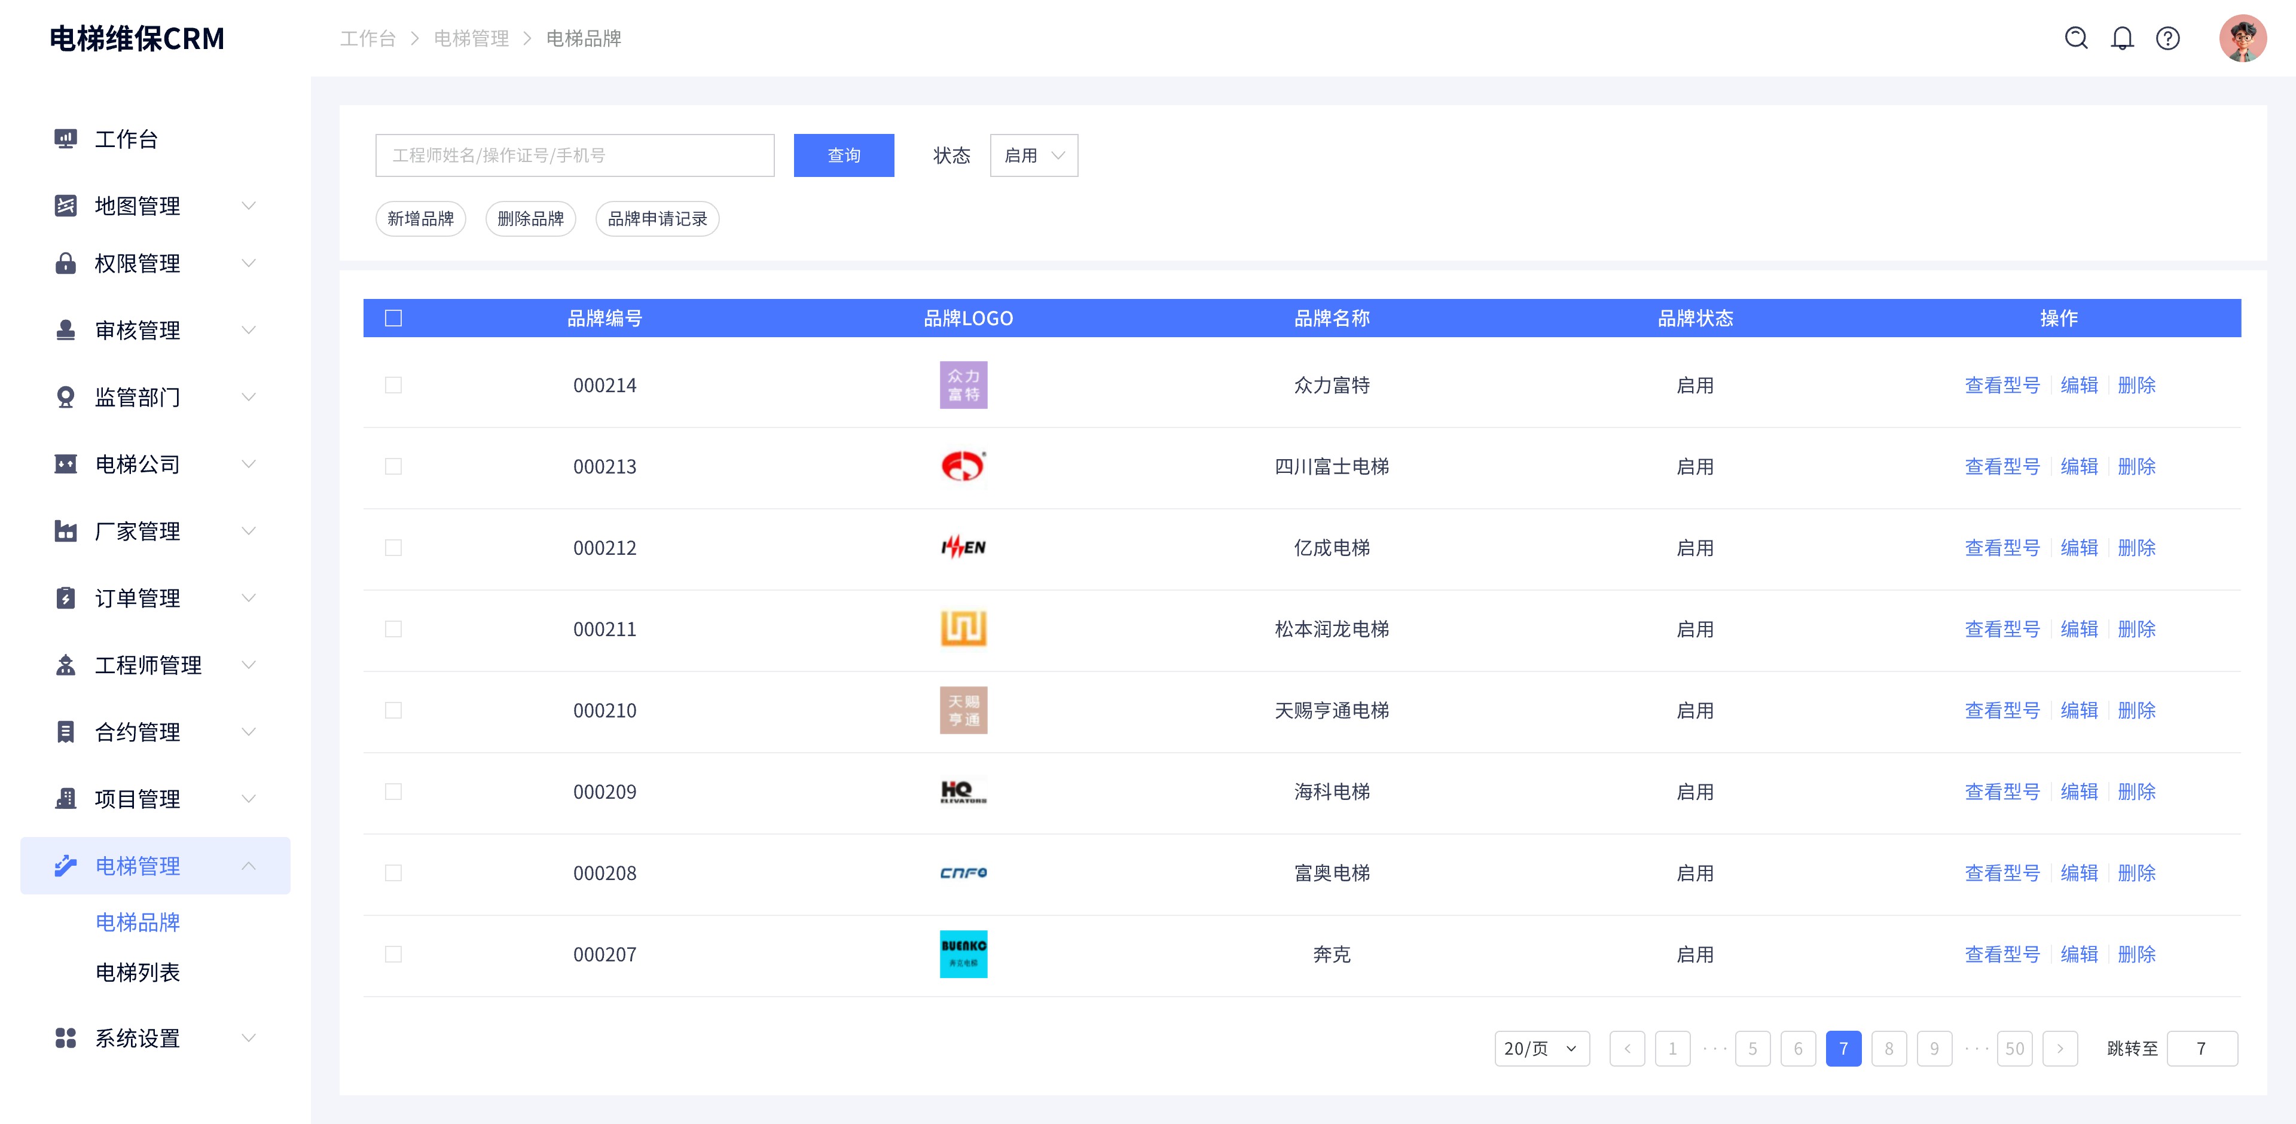
Task: Open the search magnifier icon in top bar
Action: [2078, 38]
